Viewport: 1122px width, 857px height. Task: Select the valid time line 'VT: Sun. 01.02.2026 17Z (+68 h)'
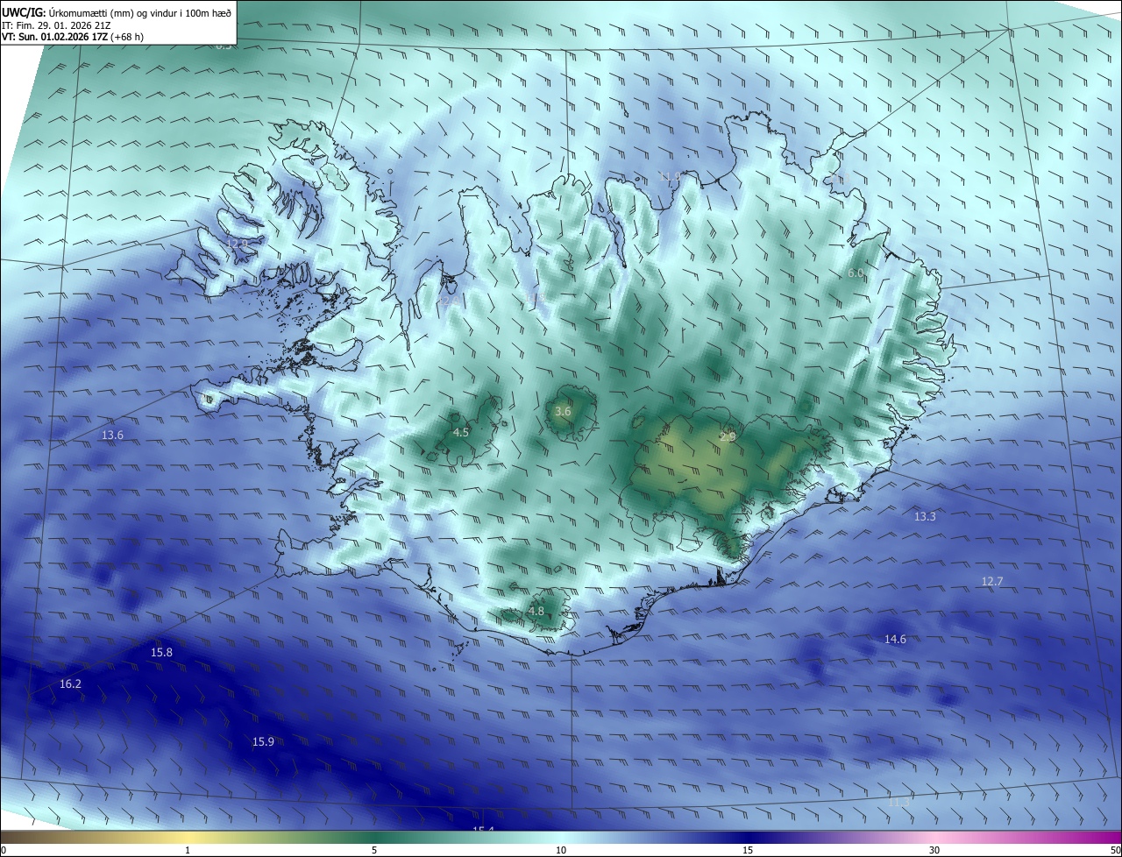73,37
